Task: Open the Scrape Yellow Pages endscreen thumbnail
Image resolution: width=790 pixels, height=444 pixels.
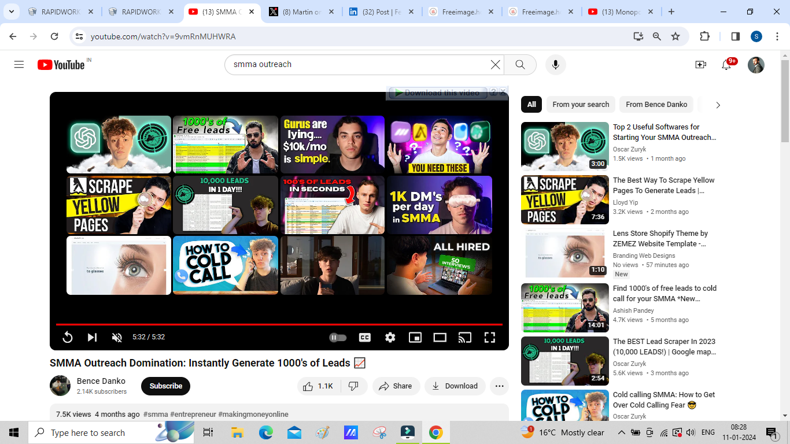Action: pyautogui.click(x=119, y=205)
